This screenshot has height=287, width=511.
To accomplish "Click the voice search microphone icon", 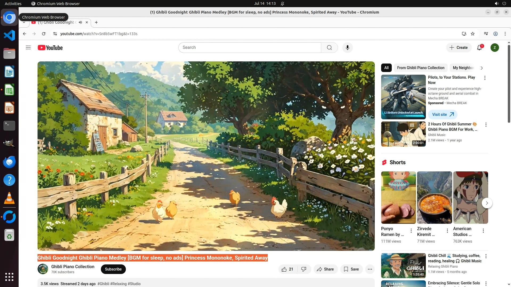I will pyautogui.click(x=347, y=48).
